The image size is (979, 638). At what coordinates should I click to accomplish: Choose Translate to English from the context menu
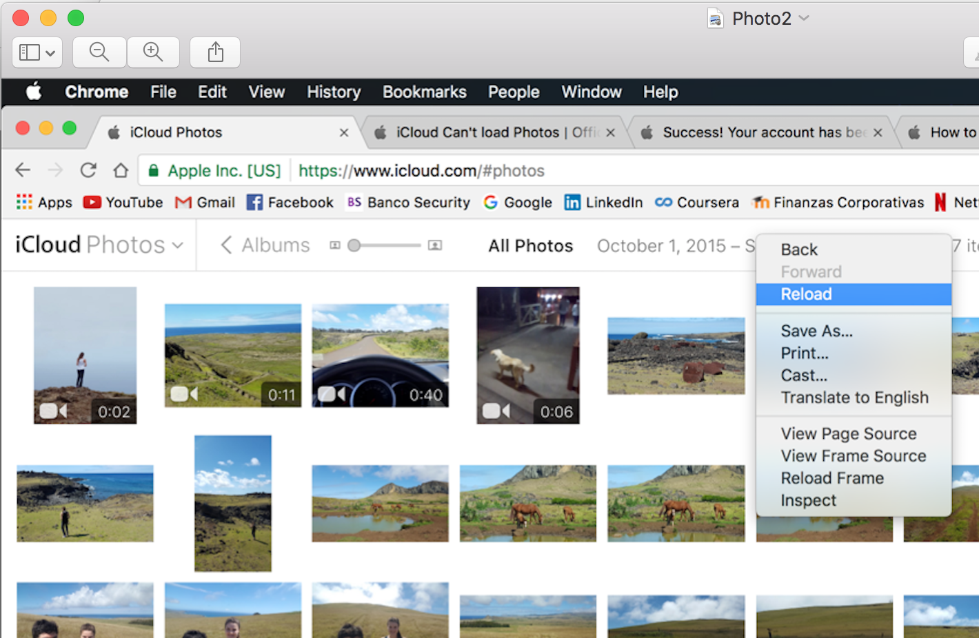point(854,398)
